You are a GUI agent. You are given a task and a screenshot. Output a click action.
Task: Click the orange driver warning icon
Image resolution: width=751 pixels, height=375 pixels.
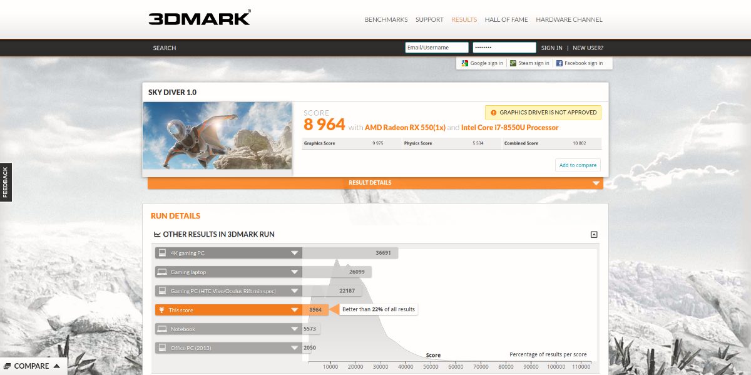(x=494, y=113)
